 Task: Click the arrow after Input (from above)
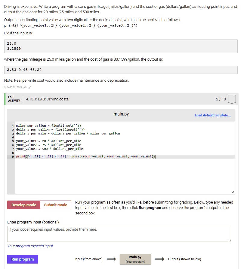tap(111, 259)
